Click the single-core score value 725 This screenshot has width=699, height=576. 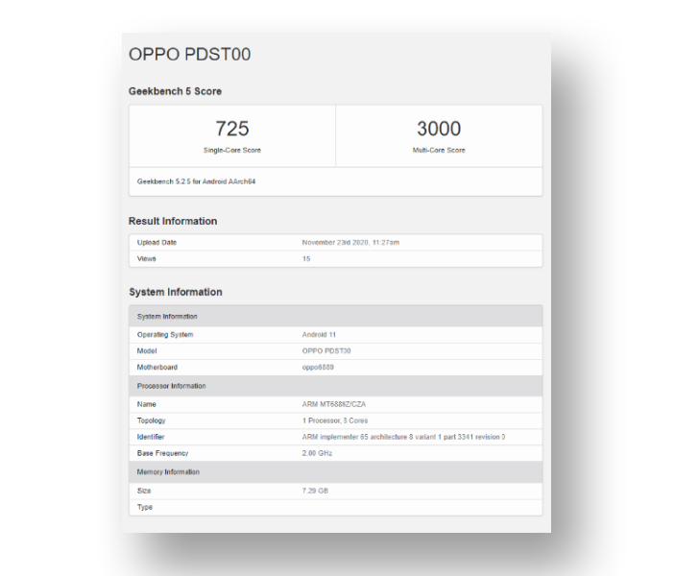[232, 129]
